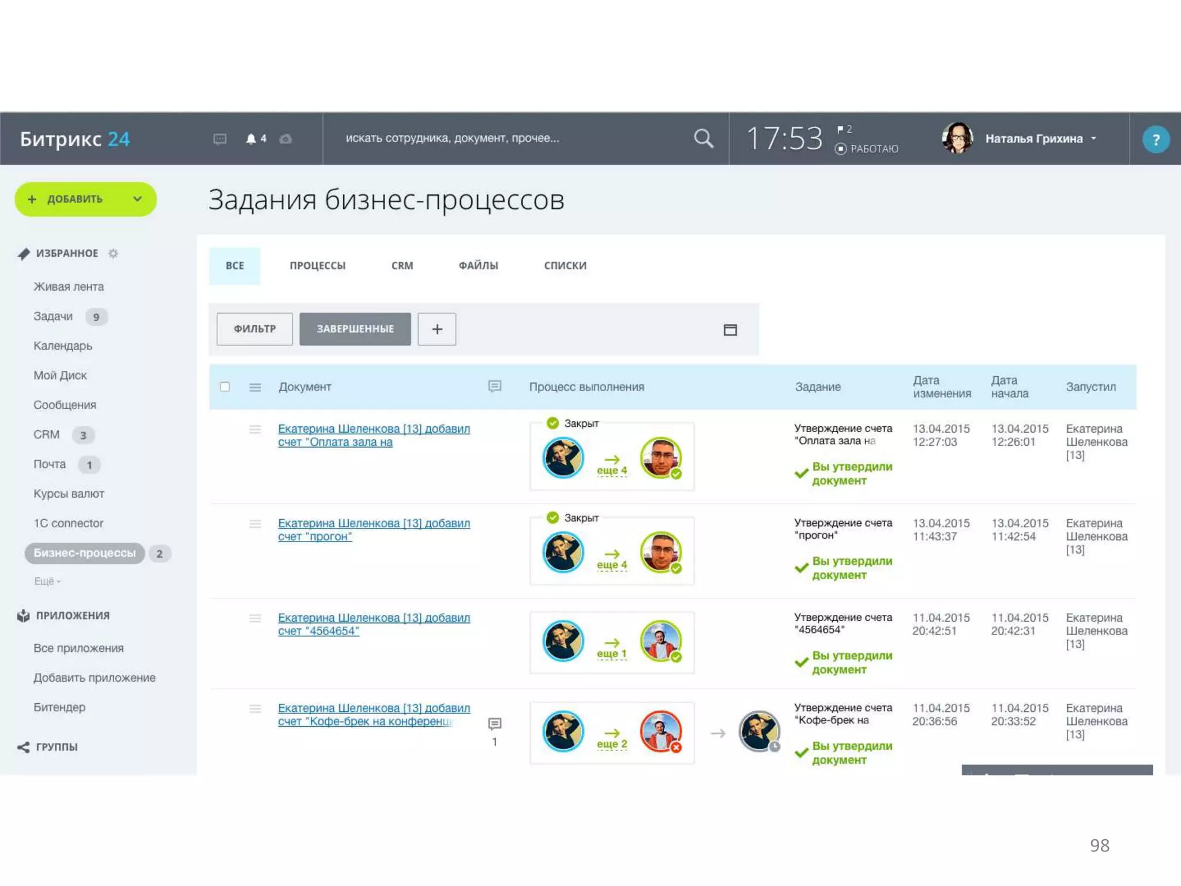1181x886 pixels.
Task: Click the notifications bell icon
Action: tap(251, 138)
